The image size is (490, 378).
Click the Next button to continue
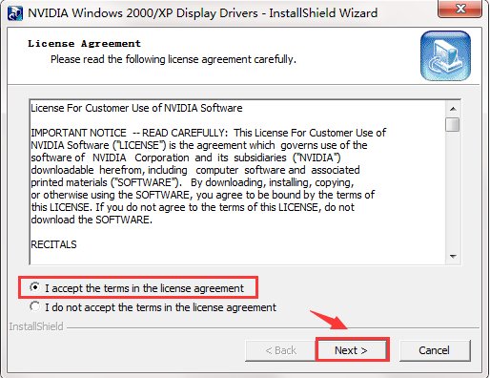[x=352, y=350]
